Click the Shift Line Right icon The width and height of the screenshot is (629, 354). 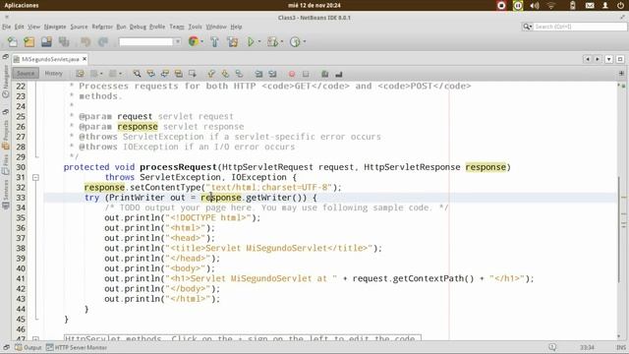coord(273,74)
